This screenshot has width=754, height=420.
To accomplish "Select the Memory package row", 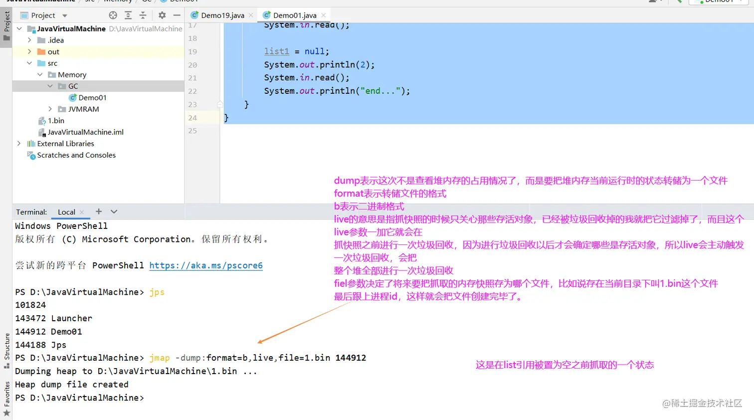I will (x=98, y=75).
